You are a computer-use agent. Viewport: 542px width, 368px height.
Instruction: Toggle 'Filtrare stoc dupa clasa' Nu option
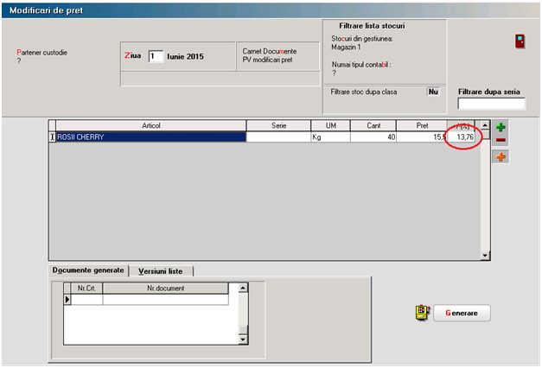point(433,91)
